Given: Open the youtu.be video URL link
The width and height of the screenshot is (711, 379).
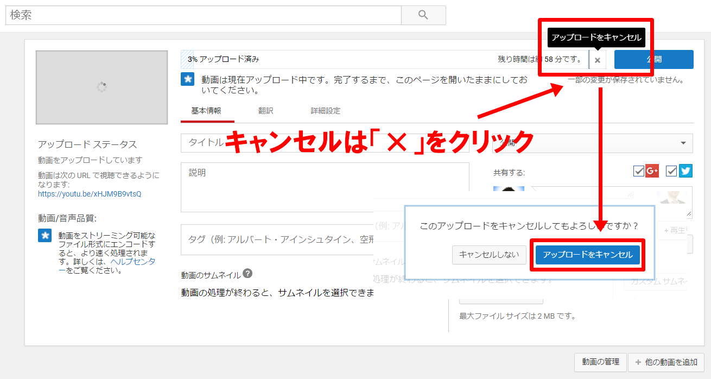Looking at the screenshot, I should (90, 194).
